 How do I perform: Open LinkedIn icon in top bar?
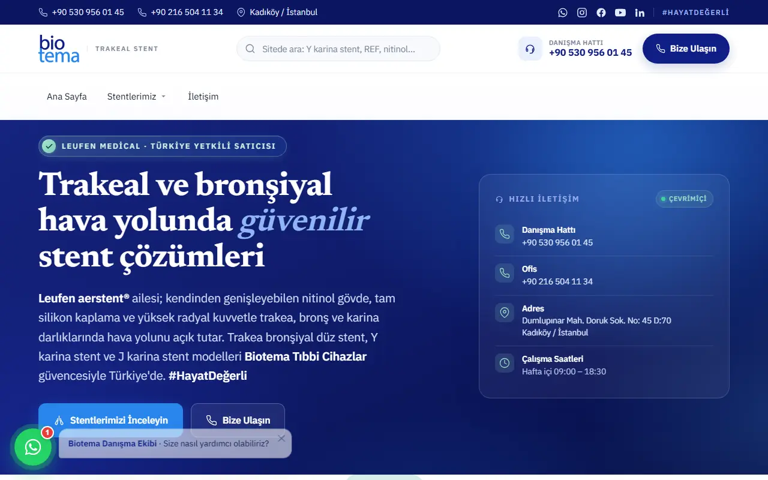coord(640,12)
